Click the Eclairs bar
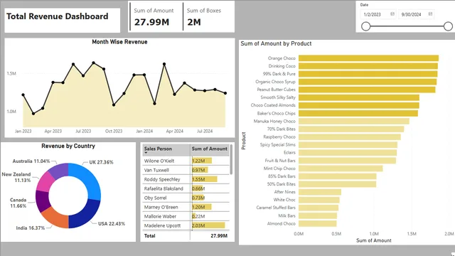The image size is (455, 256). tap(348, 153)
